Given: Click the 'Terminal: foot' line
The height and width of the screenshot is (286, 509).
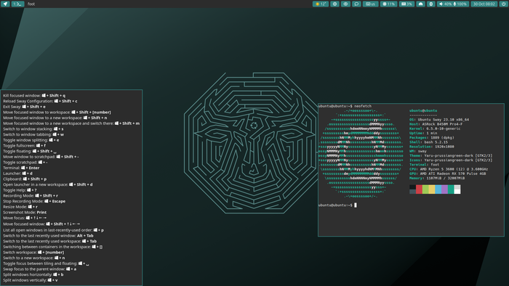Looking at the screenshot, I should click(x=424, y=165).
